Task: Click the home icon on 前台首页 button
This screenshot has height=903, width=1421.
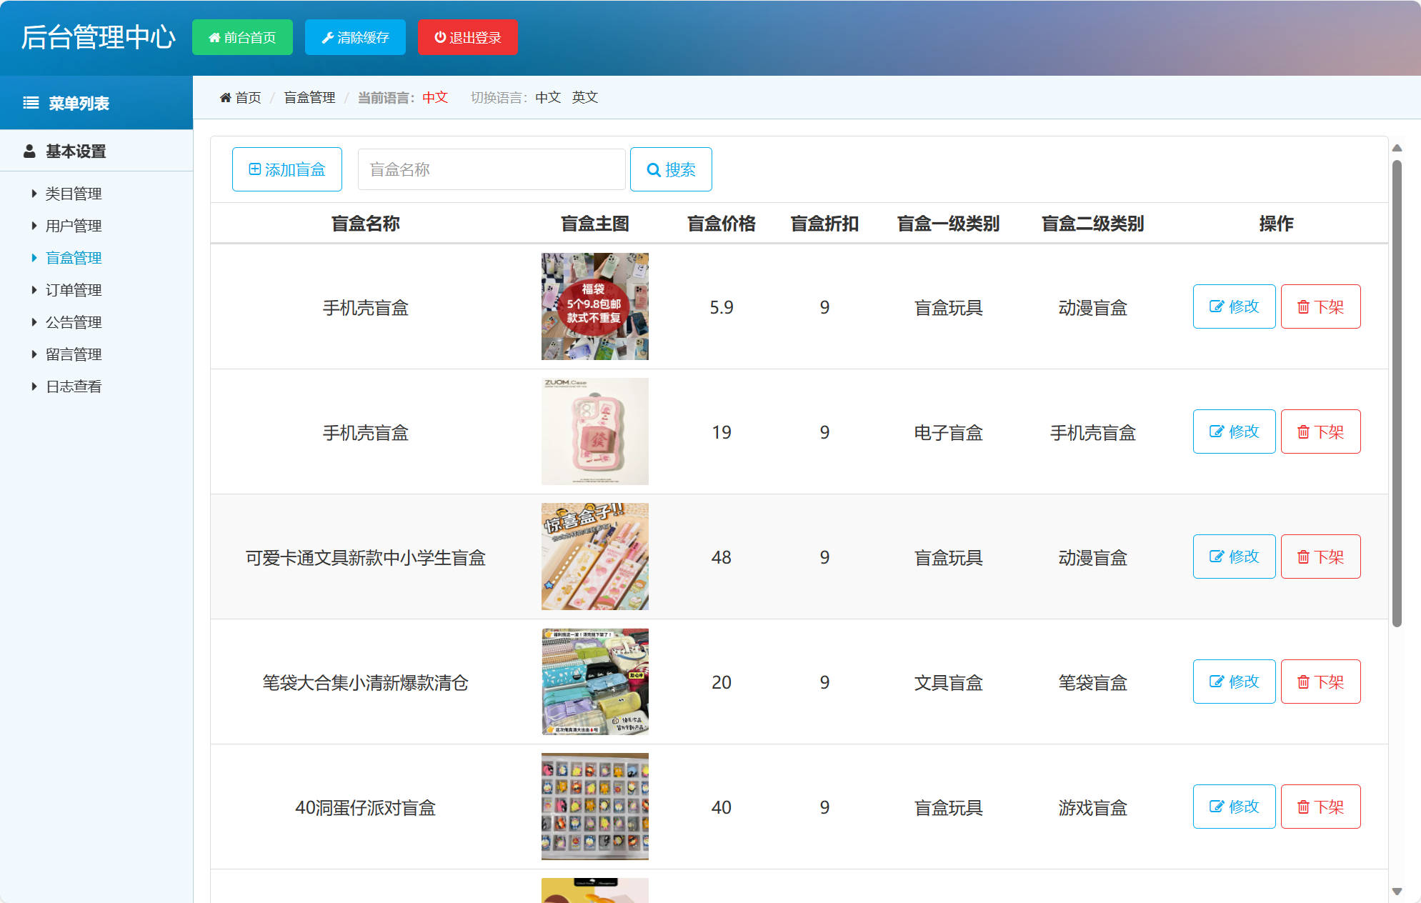Action: [213, 37]
